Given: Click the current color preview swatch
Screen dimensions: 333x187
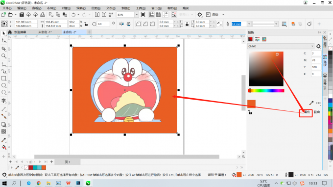Looking at the screenshot, I should (x=251, y=104).
